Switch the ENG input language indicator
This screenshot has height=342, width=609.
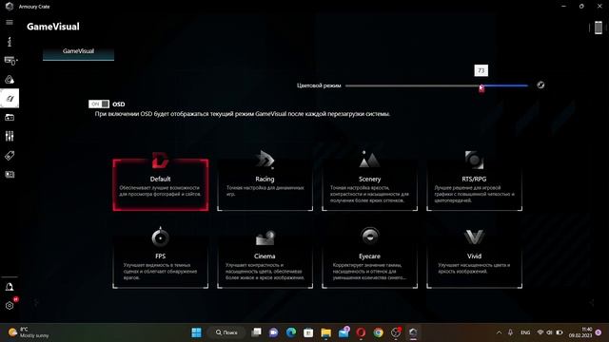[525, 332]
